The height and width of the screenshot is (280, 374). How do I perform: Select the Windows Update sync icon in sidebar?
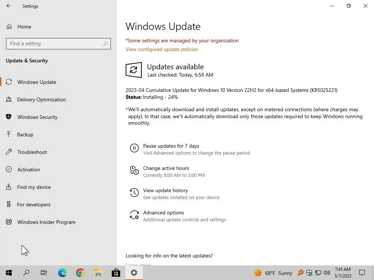[9, 82]
